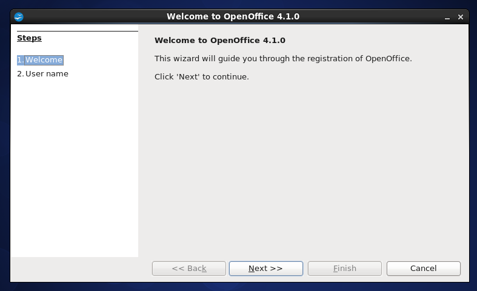Viewport: 477px width, 291px height.
Task: Click the underlined "Steps" heading
Action: tap(29, 38)
